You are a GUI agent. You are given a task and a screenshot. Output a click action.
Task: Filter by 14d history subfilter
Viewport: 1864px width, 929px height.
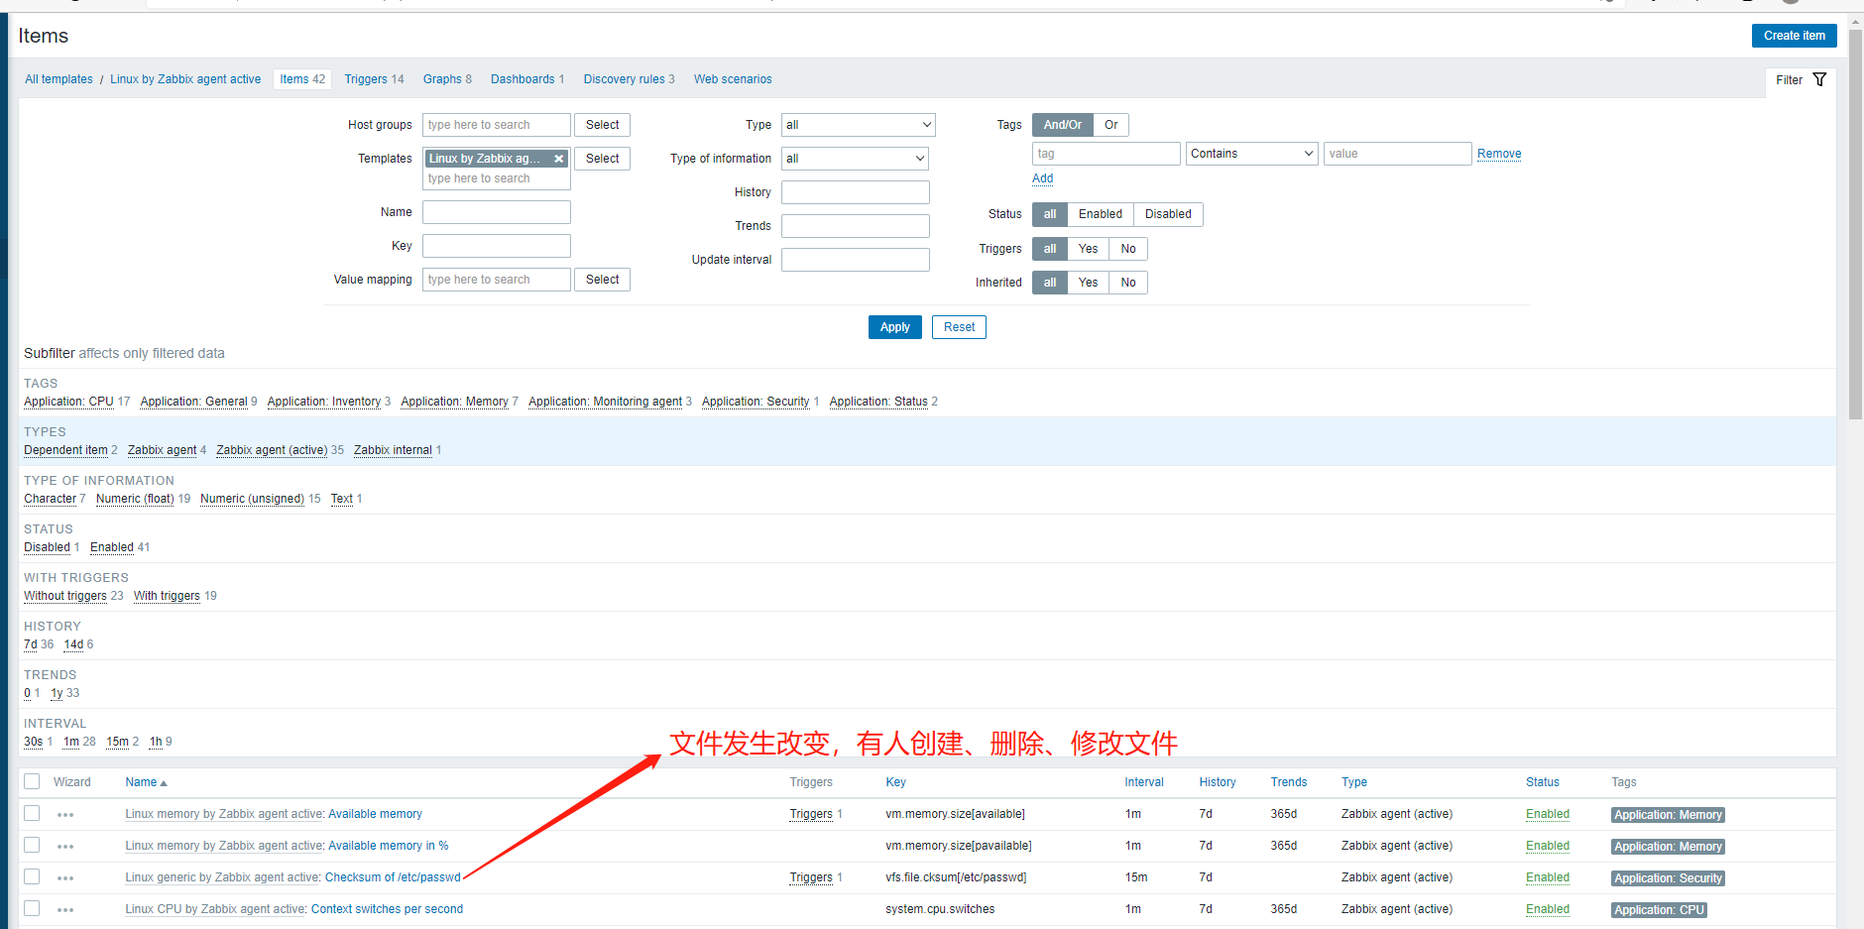(73, 644)
